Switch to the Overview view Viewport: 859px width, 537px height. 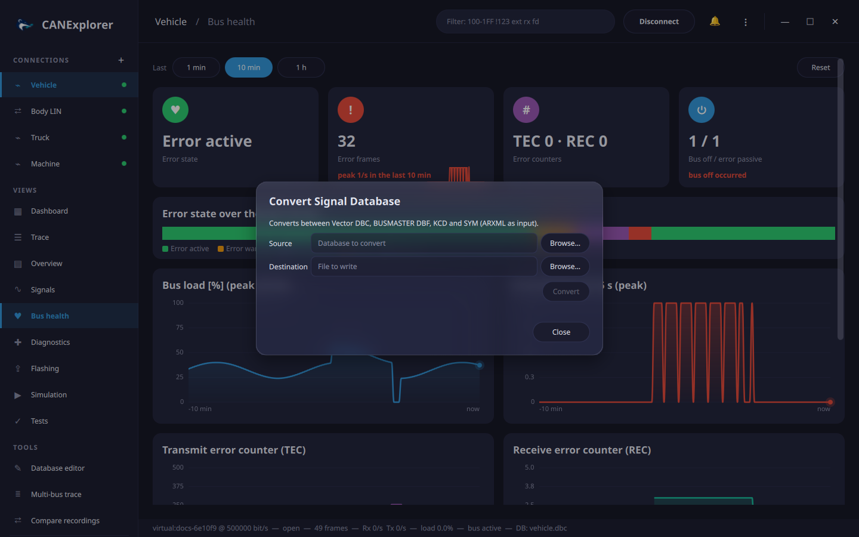point(69,264)
